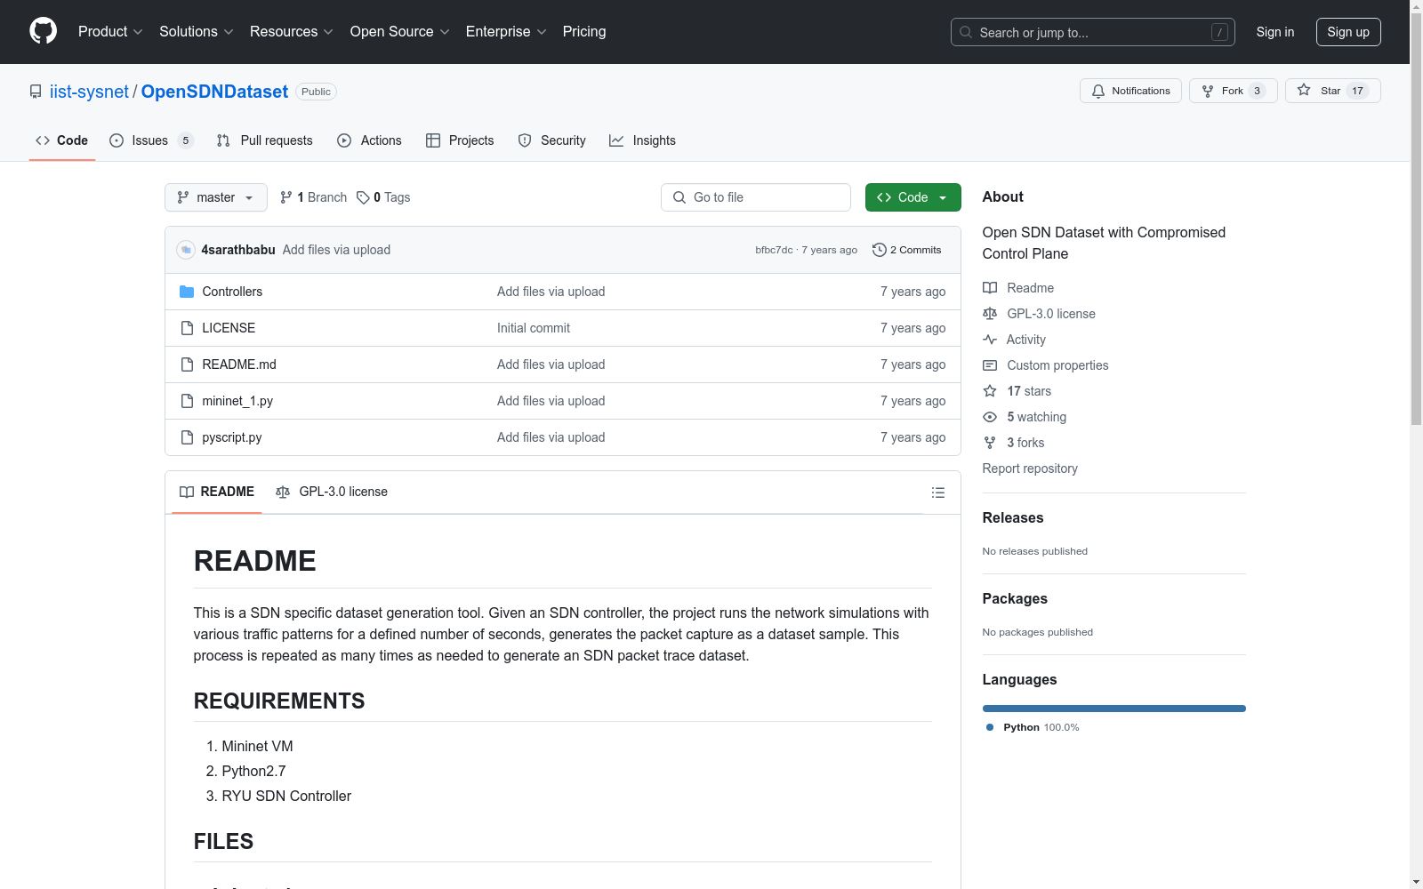This screenshot has width=1423, height=889.
Task: Click the LICENSE file icon
Action: click(187, 328)
